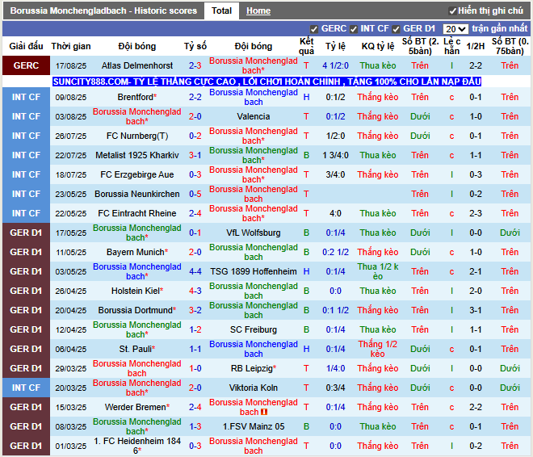Viewport: 533px width, 457px height.
Task: Uncheck the GERC league filter
Action: [314, 29]
